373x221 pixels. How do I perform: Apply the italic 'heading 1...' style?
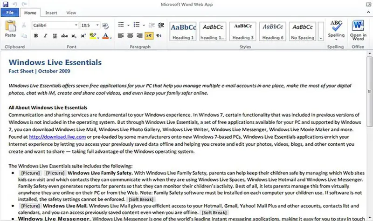(213, 31)
